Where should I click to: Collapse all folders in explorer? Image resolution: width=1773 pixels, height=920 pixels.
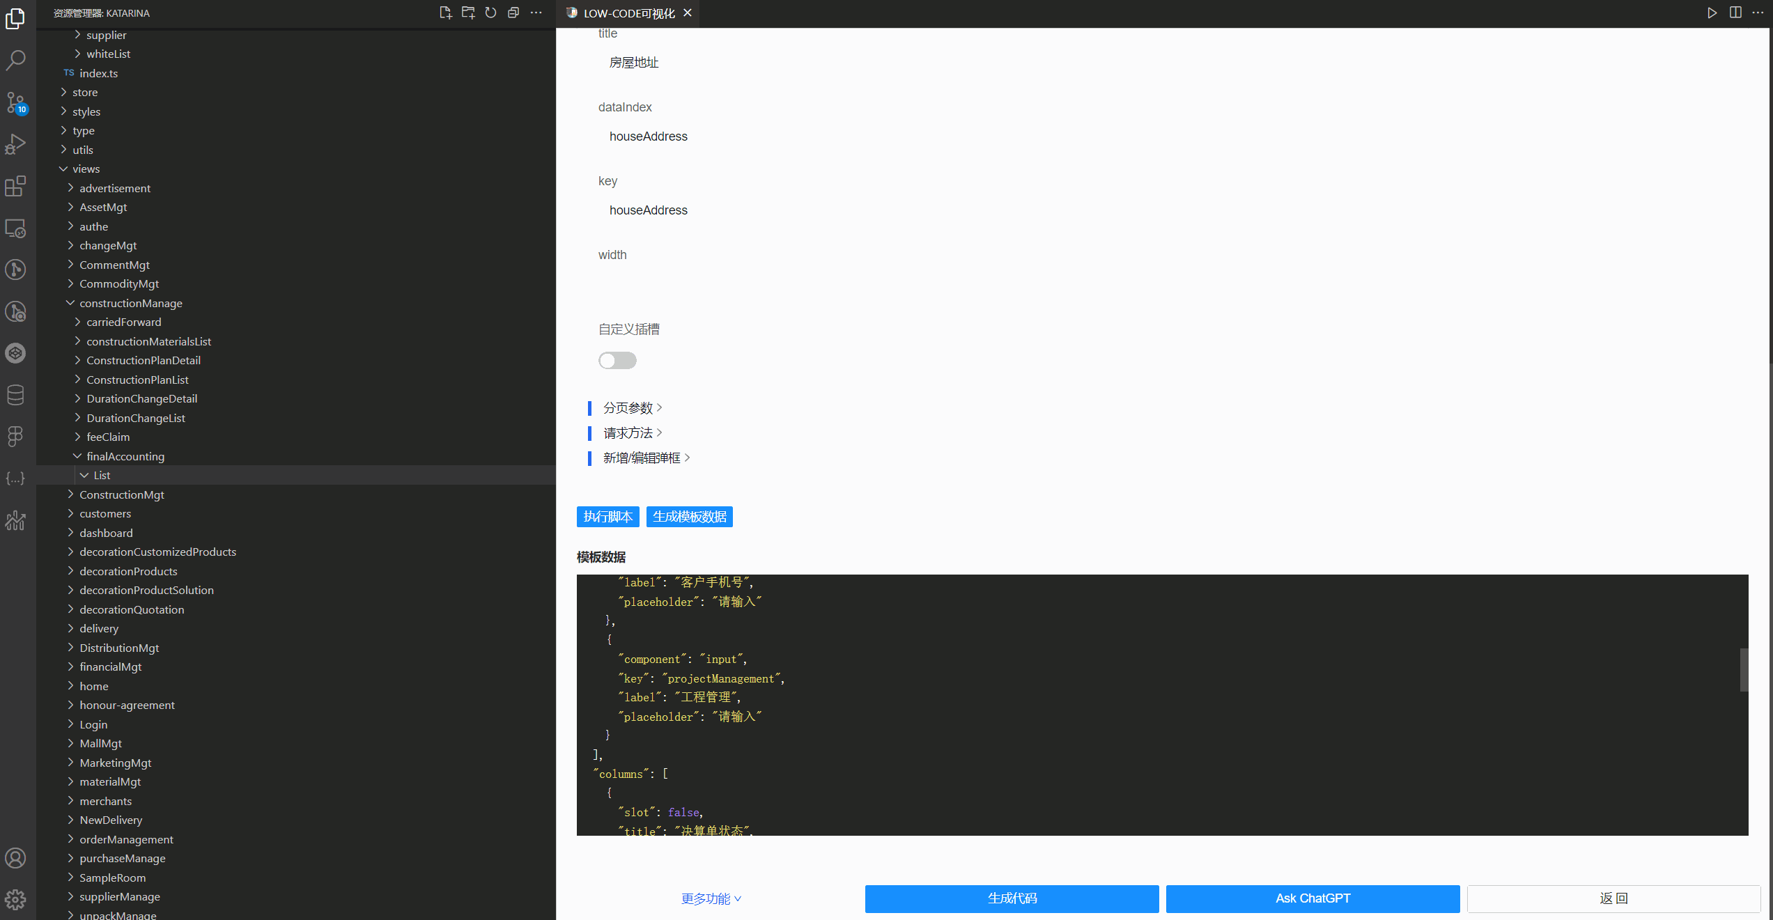pyautogui.click(x=513, y=13)
